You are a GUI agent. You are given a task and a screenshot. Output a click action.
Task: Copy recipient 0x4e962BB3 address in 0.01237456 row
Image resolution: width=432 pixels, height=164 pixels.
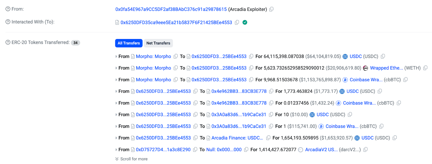click(x=271, y=103)
